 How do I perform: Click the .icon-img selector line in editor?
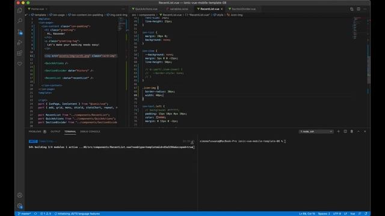click(150, 88)
